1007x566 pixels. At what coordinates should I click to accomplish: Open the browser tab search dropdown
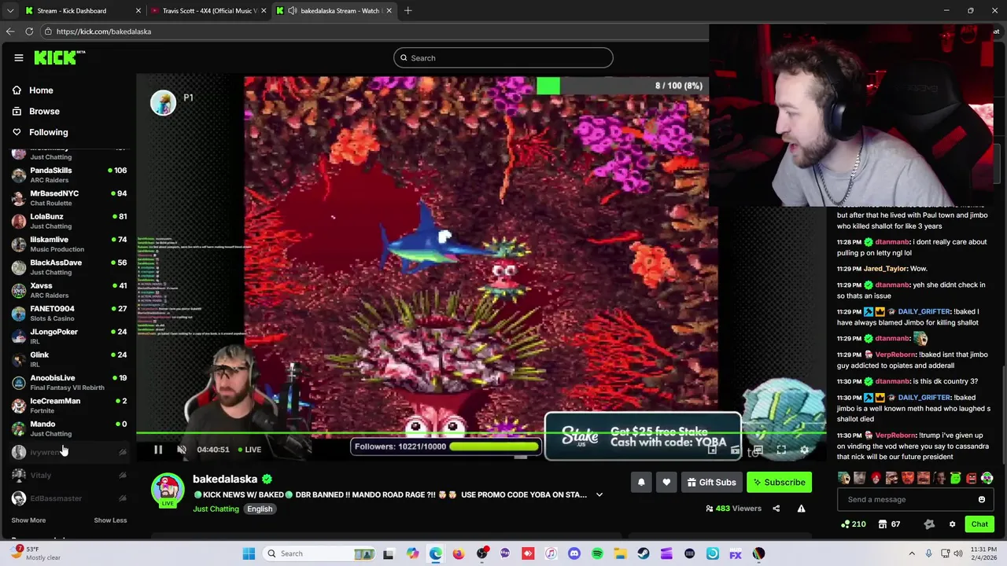click(x=9, y=10)
